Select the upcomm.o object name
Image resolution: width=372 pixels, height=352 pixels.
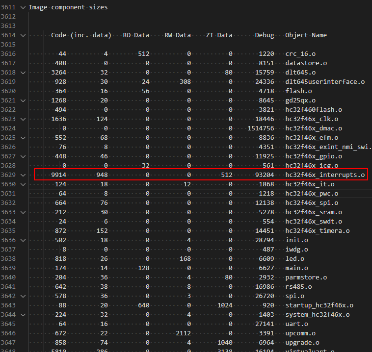tap(300, 333)
